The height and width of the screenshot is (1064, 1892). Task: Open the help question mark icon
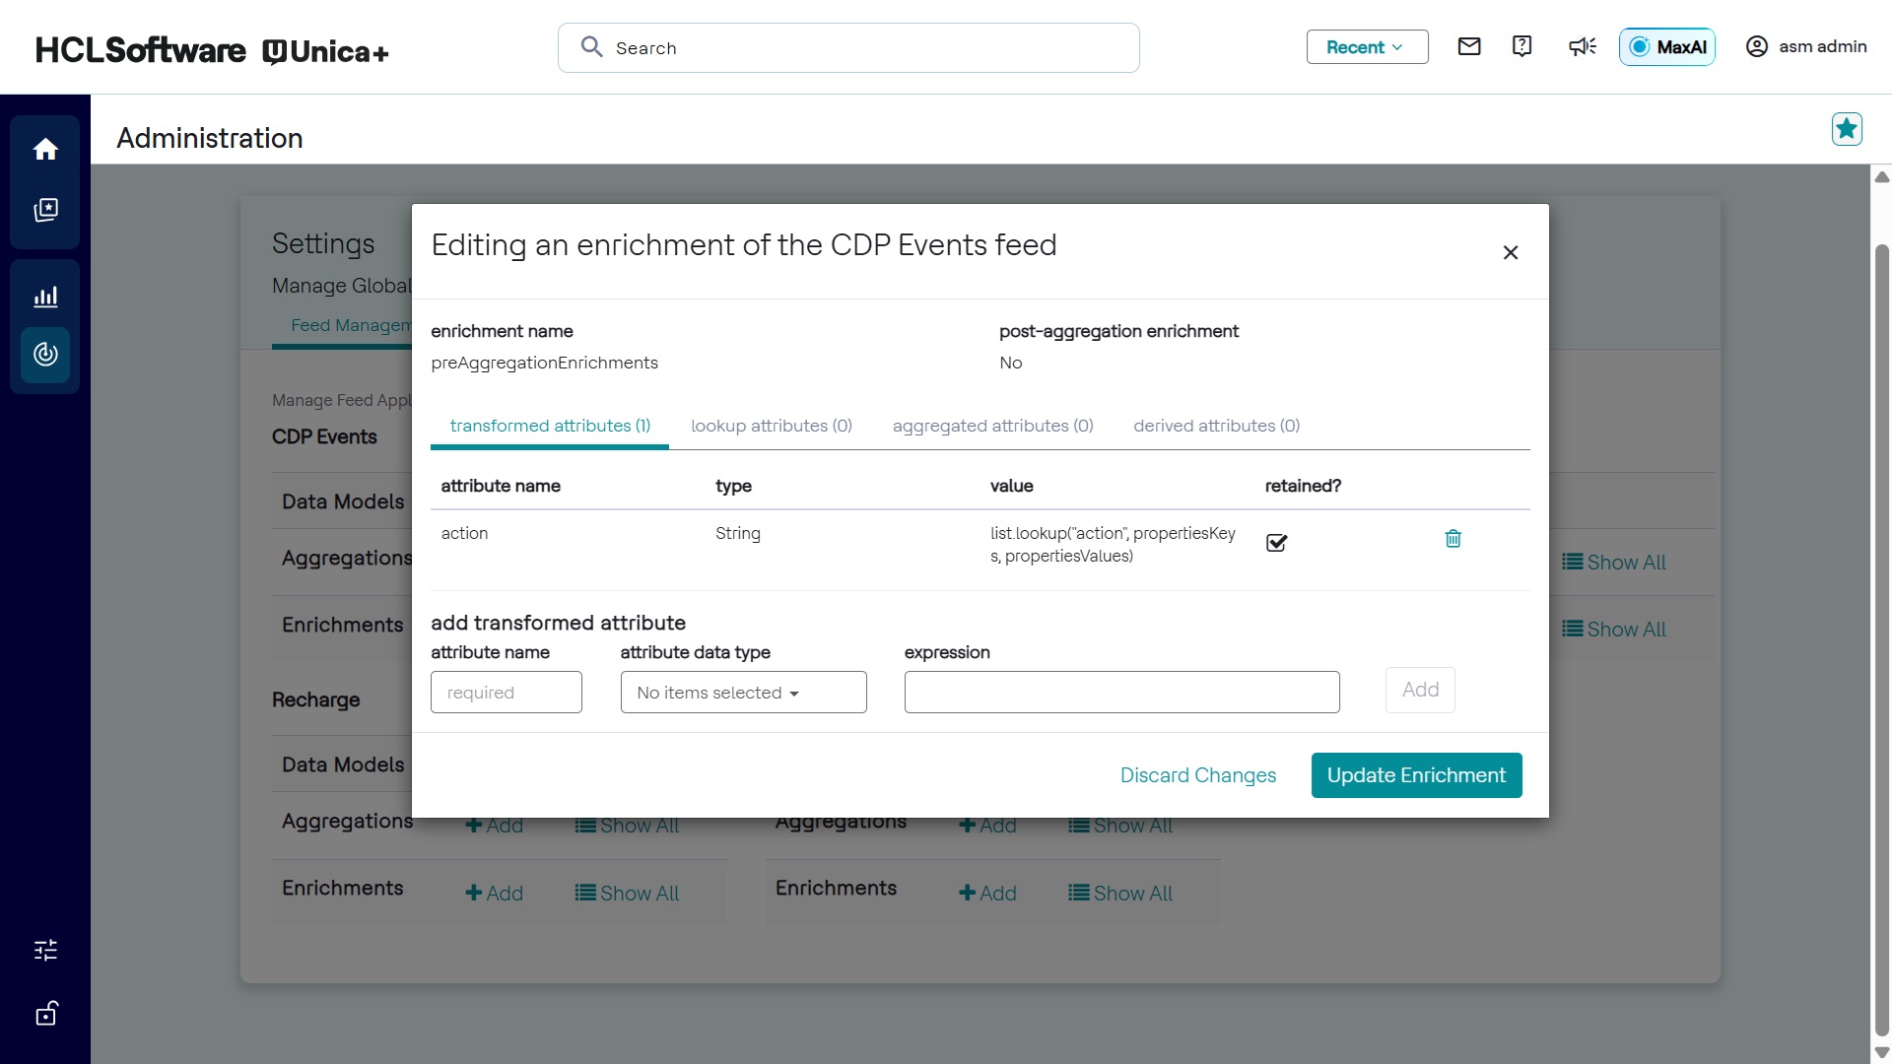click(1522, 46)
